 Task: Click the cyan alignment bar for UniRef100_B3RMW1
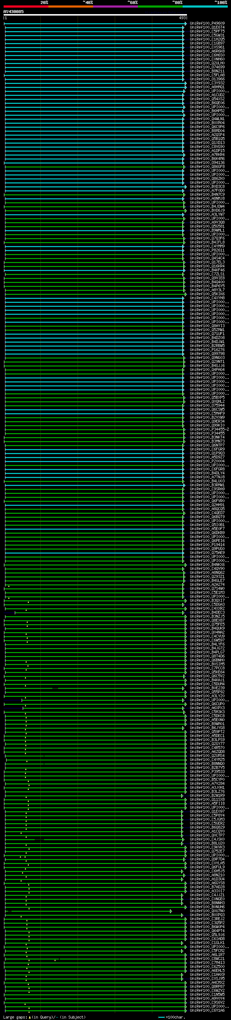(95, 485)
